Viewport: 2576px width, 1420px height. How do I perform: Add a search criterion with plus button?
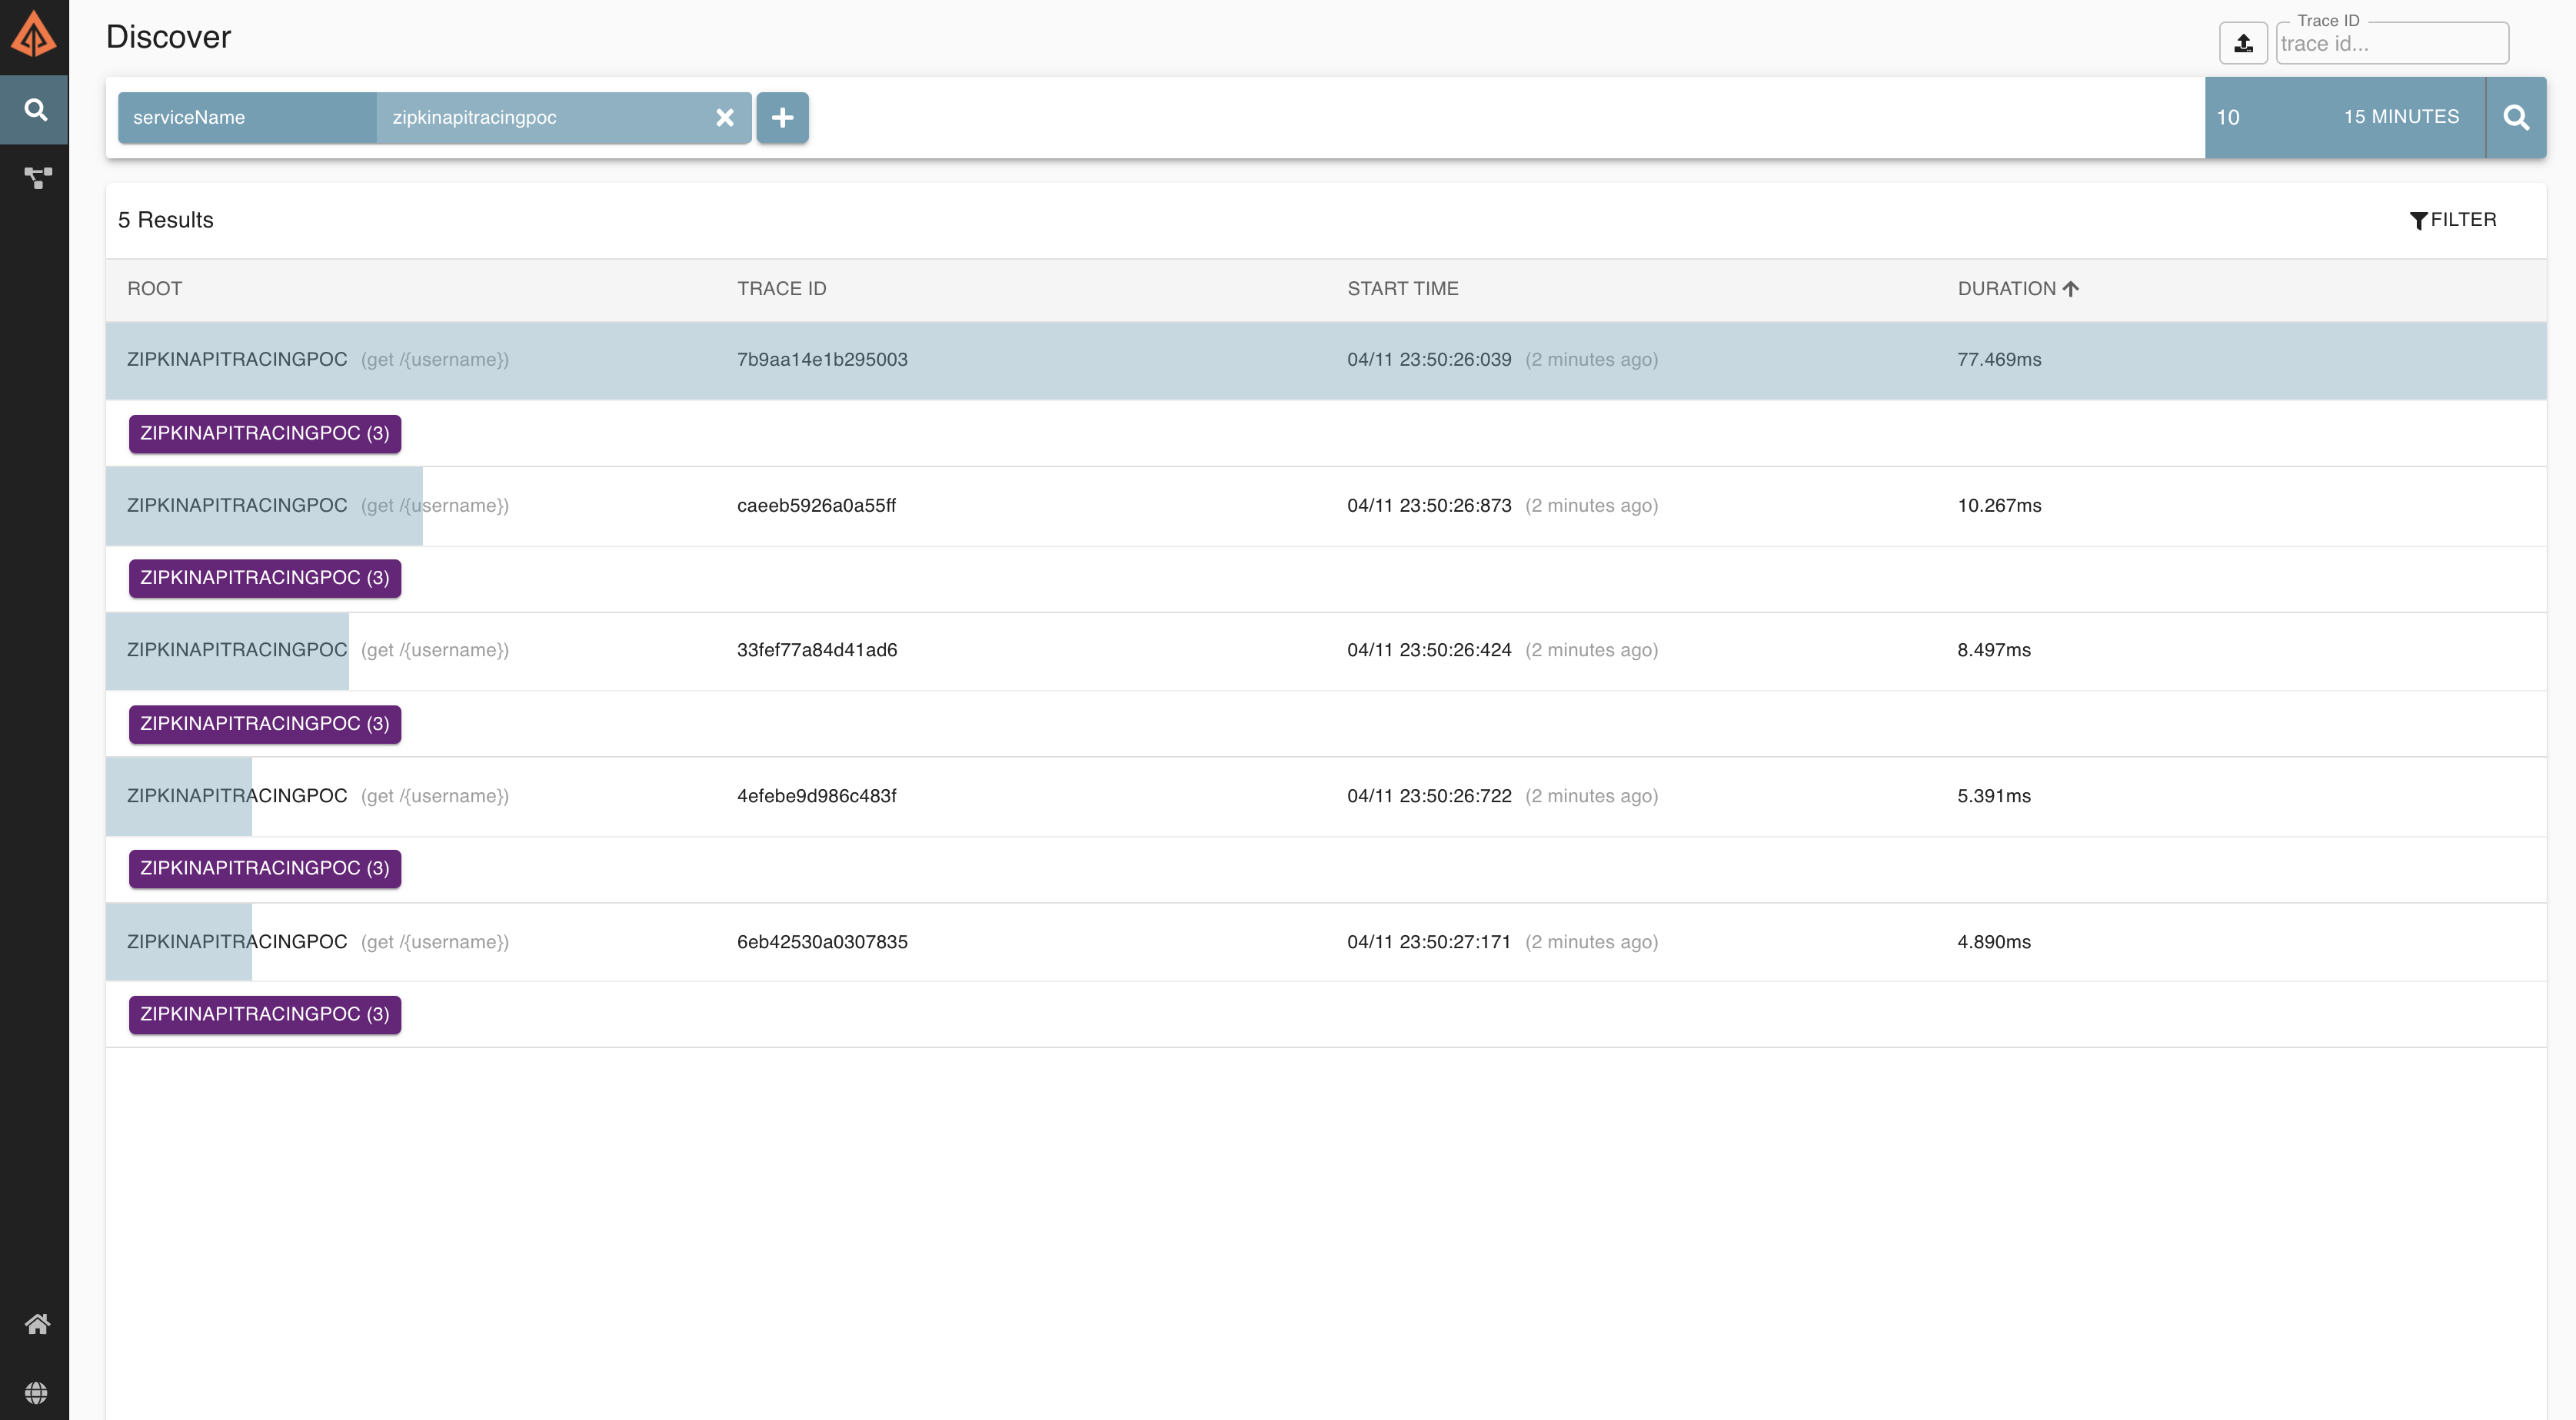(x=782, y=118)
